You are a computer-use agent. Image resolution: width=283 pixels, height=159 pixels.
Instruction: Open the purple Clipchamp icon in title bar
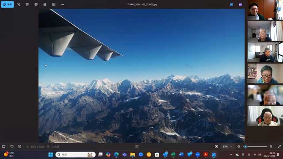(x=240, y=4)
